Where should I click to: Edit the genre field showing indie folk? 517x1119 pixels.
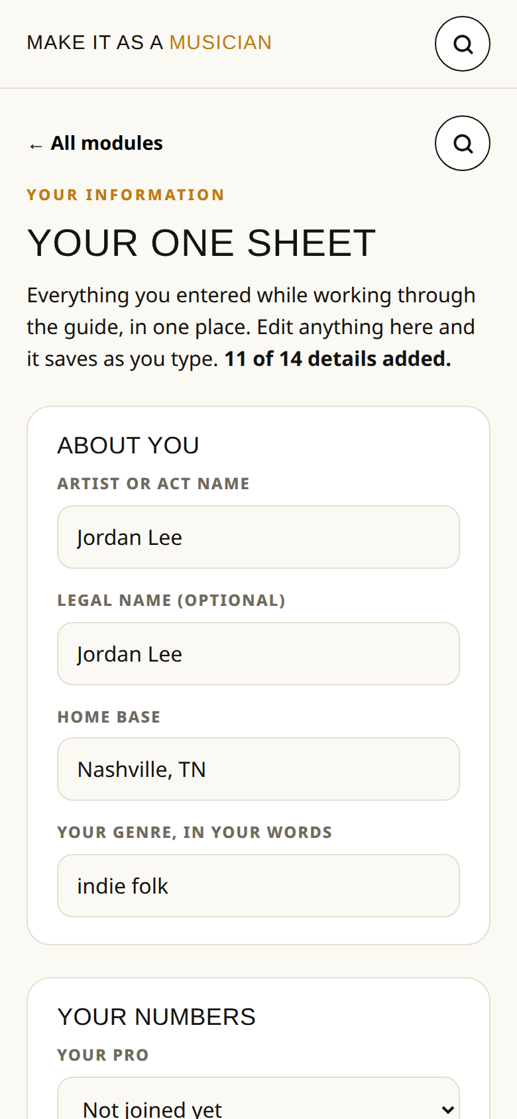click(x=258, y=886)
